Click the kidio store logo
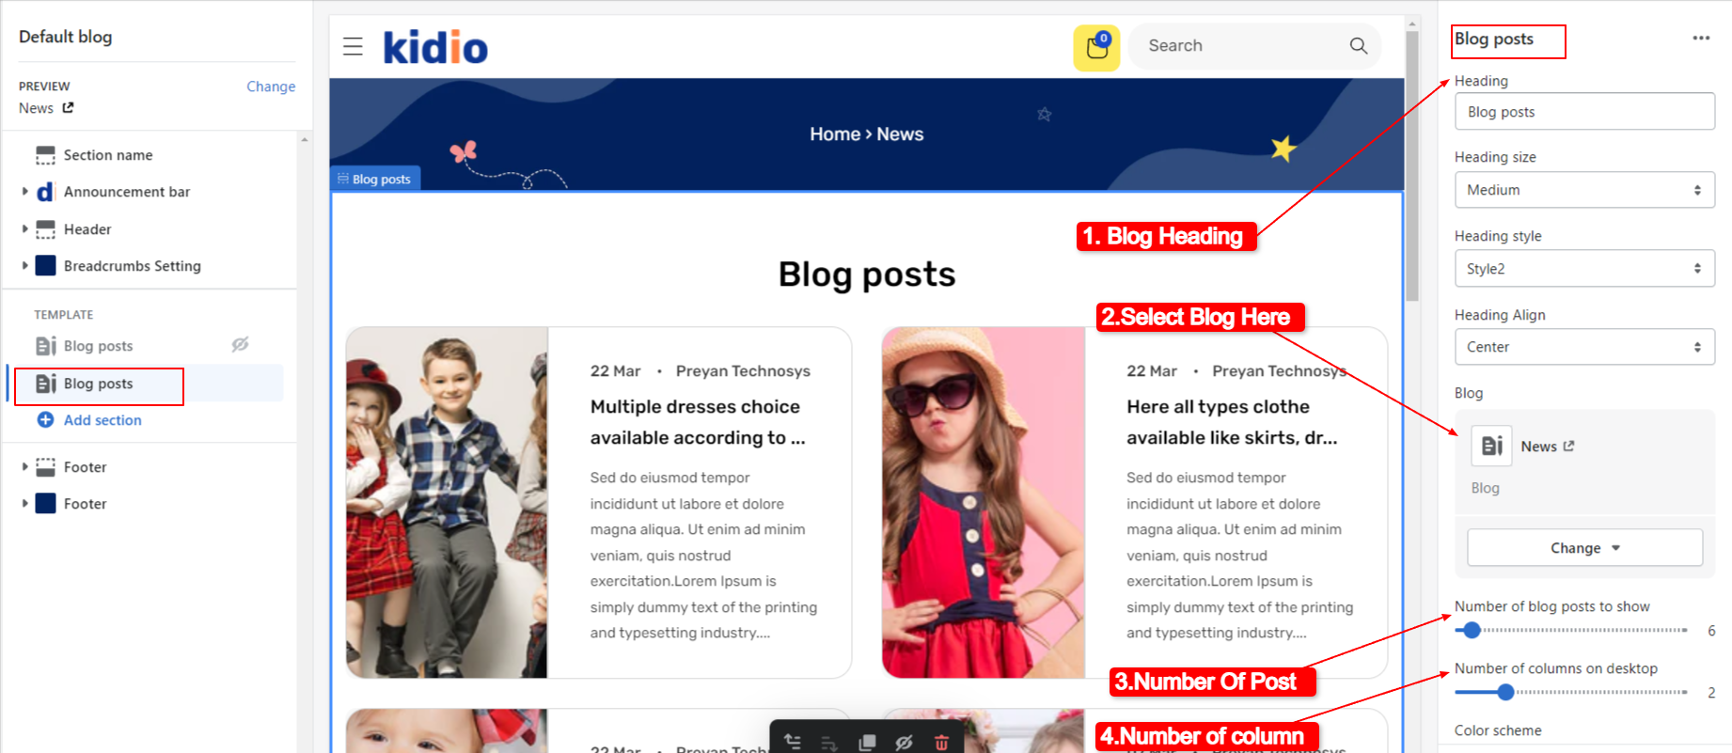This screenshot has height=753, width=1732. 435,47
